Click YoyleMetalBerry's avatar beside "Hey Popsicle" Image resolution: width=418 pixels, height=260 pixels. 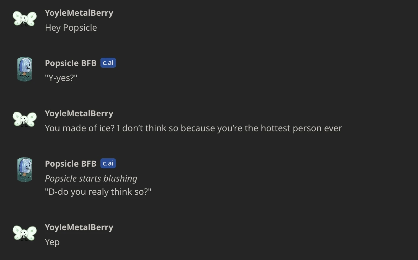click(x=25, y=19)
